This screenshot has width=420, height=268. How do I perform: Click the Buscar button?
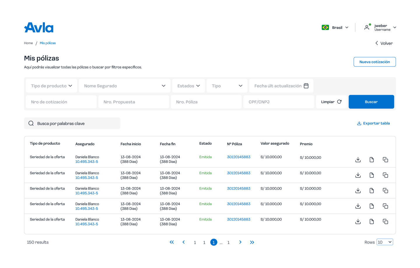[x=371, y=102]
